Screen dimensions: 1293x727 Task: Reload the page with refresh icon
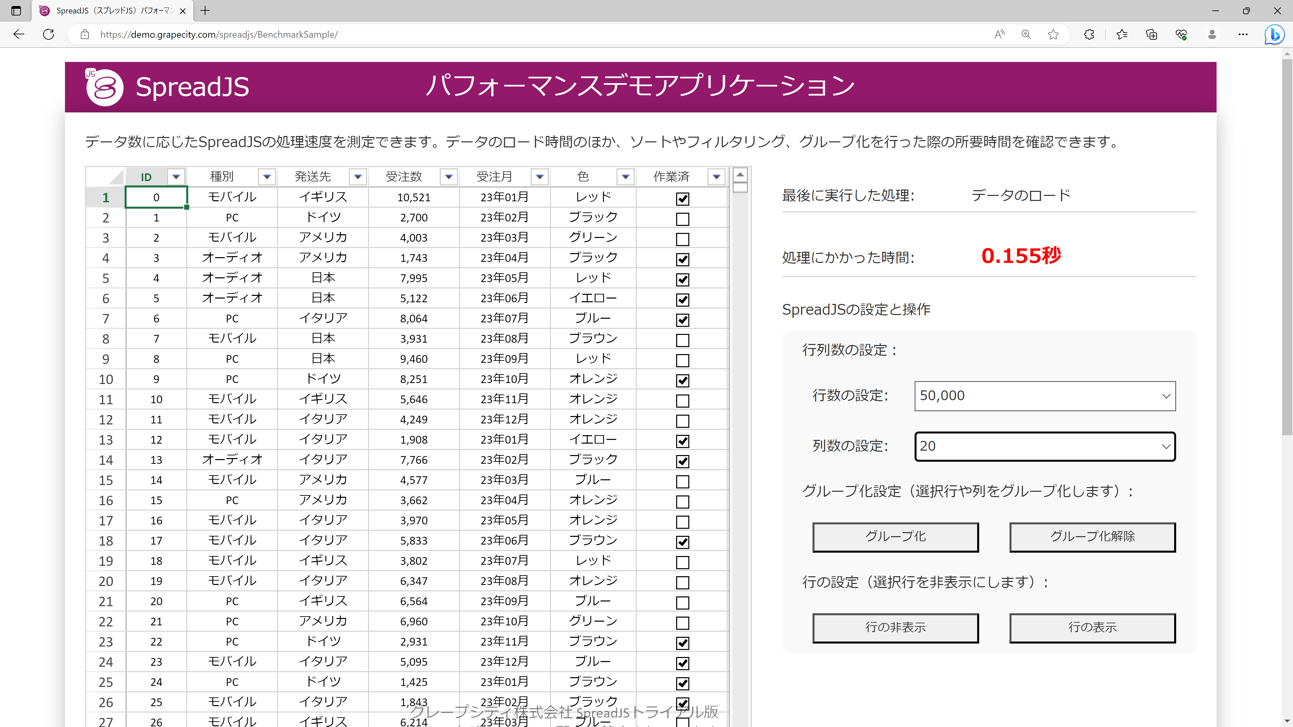[x=49, y=35]
